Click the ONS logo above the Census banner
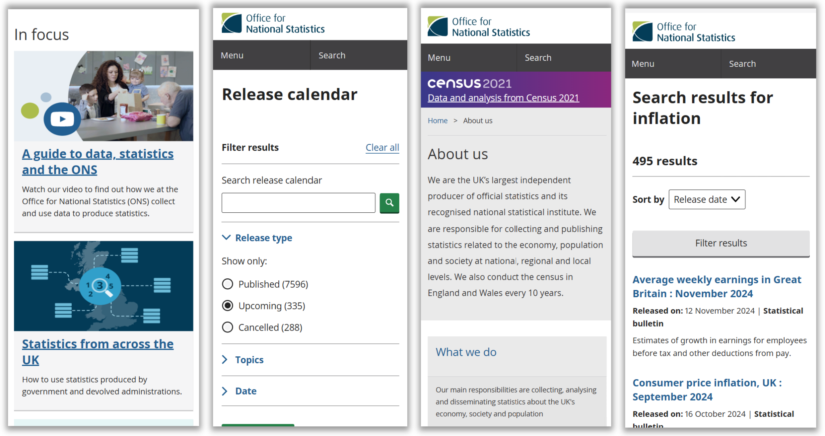 pyautogui.click(x=479, y=27)
